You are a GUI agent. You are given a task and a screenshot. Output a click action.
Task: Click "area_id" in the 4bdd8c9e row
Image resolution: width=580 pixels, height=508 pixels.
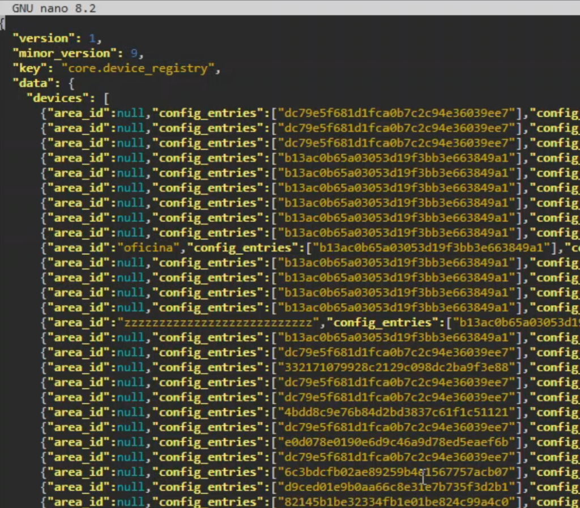coord(78,412)
